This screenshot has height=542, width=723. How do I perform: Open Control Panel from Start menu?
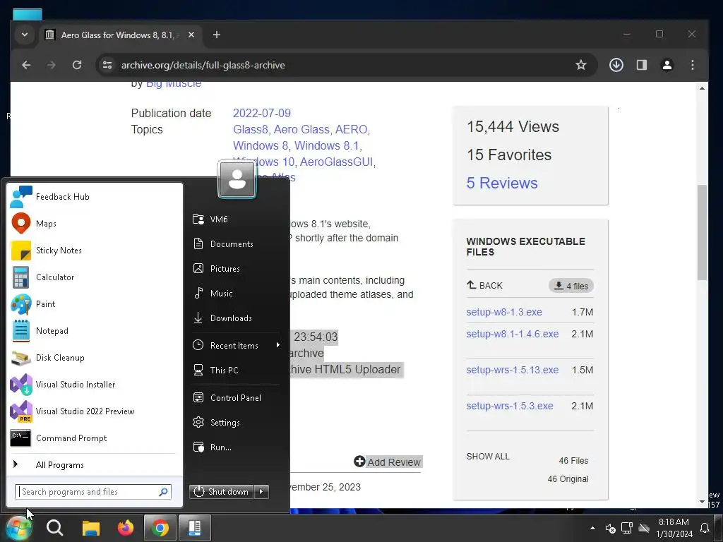[x=237, y=398]
